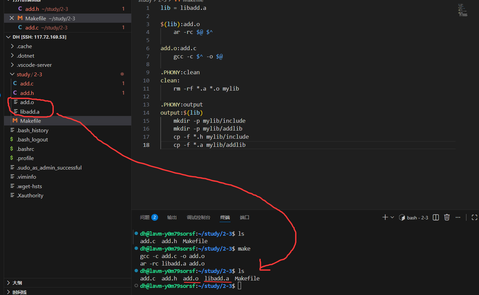Place cursor on 'cp -f *.a mylib/addlib' line

tap(209, 145)
